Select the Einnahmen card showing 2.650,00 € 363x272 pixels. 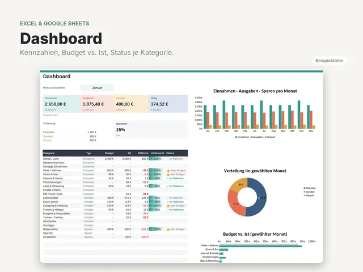coord(62,104)
